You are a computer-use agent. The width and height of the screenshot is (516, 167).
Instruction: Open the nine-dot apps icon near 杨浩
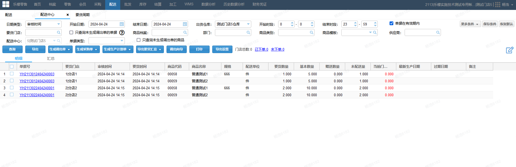[498, 5]
